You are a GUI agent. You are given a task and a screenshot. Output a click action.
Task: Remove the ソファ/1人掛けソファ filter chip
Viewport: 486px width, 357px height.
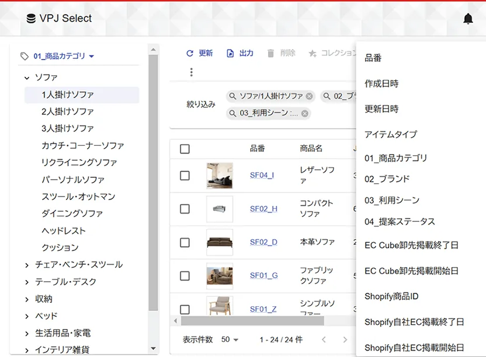point(309,97)
